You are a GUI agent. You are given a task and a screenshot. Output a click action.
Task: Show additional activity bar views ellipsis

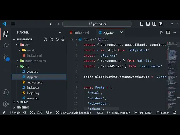coord(6,69)
